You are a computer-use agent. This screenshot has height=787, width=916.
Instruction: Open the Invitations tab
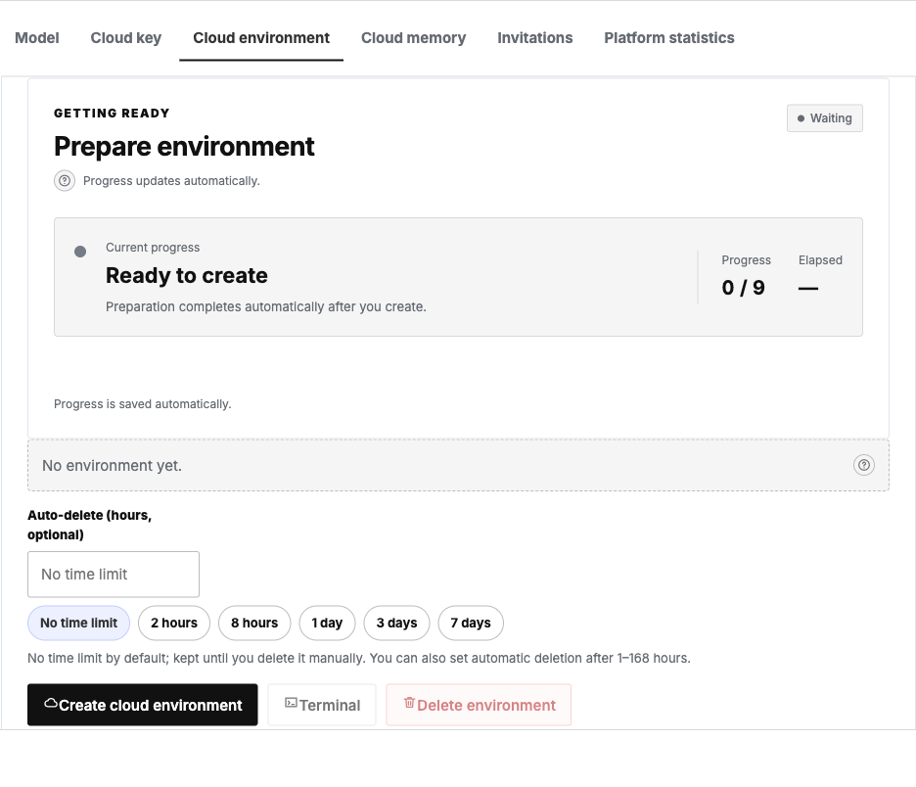pyautogui.click(x=534, y=38)
